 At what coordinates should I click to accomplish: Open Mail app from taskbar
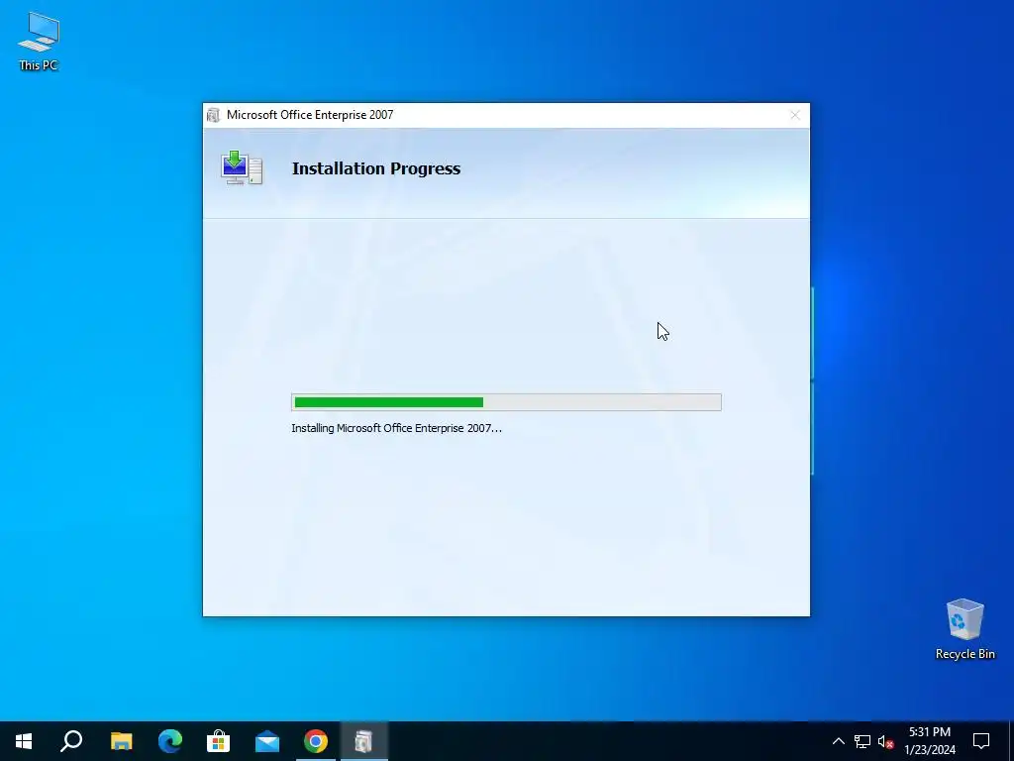point(267,741)
